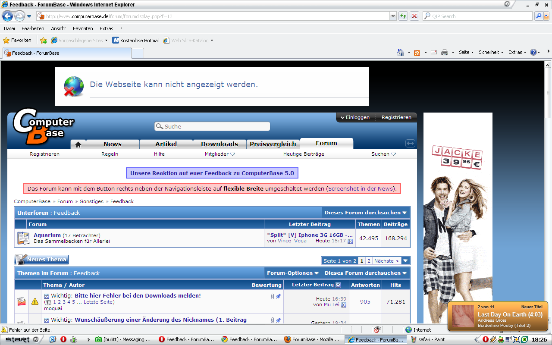Image resolution: width=552 pixels, height=345 pixels.
Task: Open the Favoriten star button
Action: 17,40
